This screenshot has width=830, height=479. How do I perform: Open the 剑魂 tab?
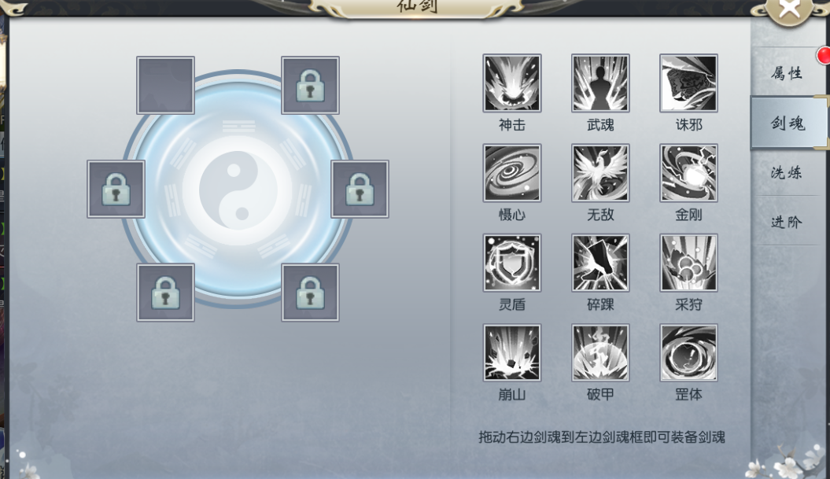pos(788,123)
